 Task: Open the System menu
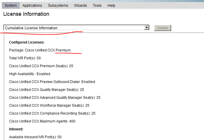pyautogui.click(x=11, y=6)
